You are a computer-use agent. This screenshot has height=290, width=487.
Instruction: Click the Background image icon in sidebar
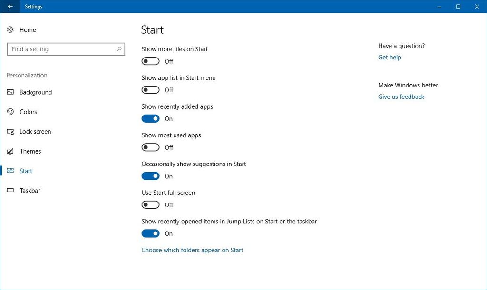pos(10,92)
